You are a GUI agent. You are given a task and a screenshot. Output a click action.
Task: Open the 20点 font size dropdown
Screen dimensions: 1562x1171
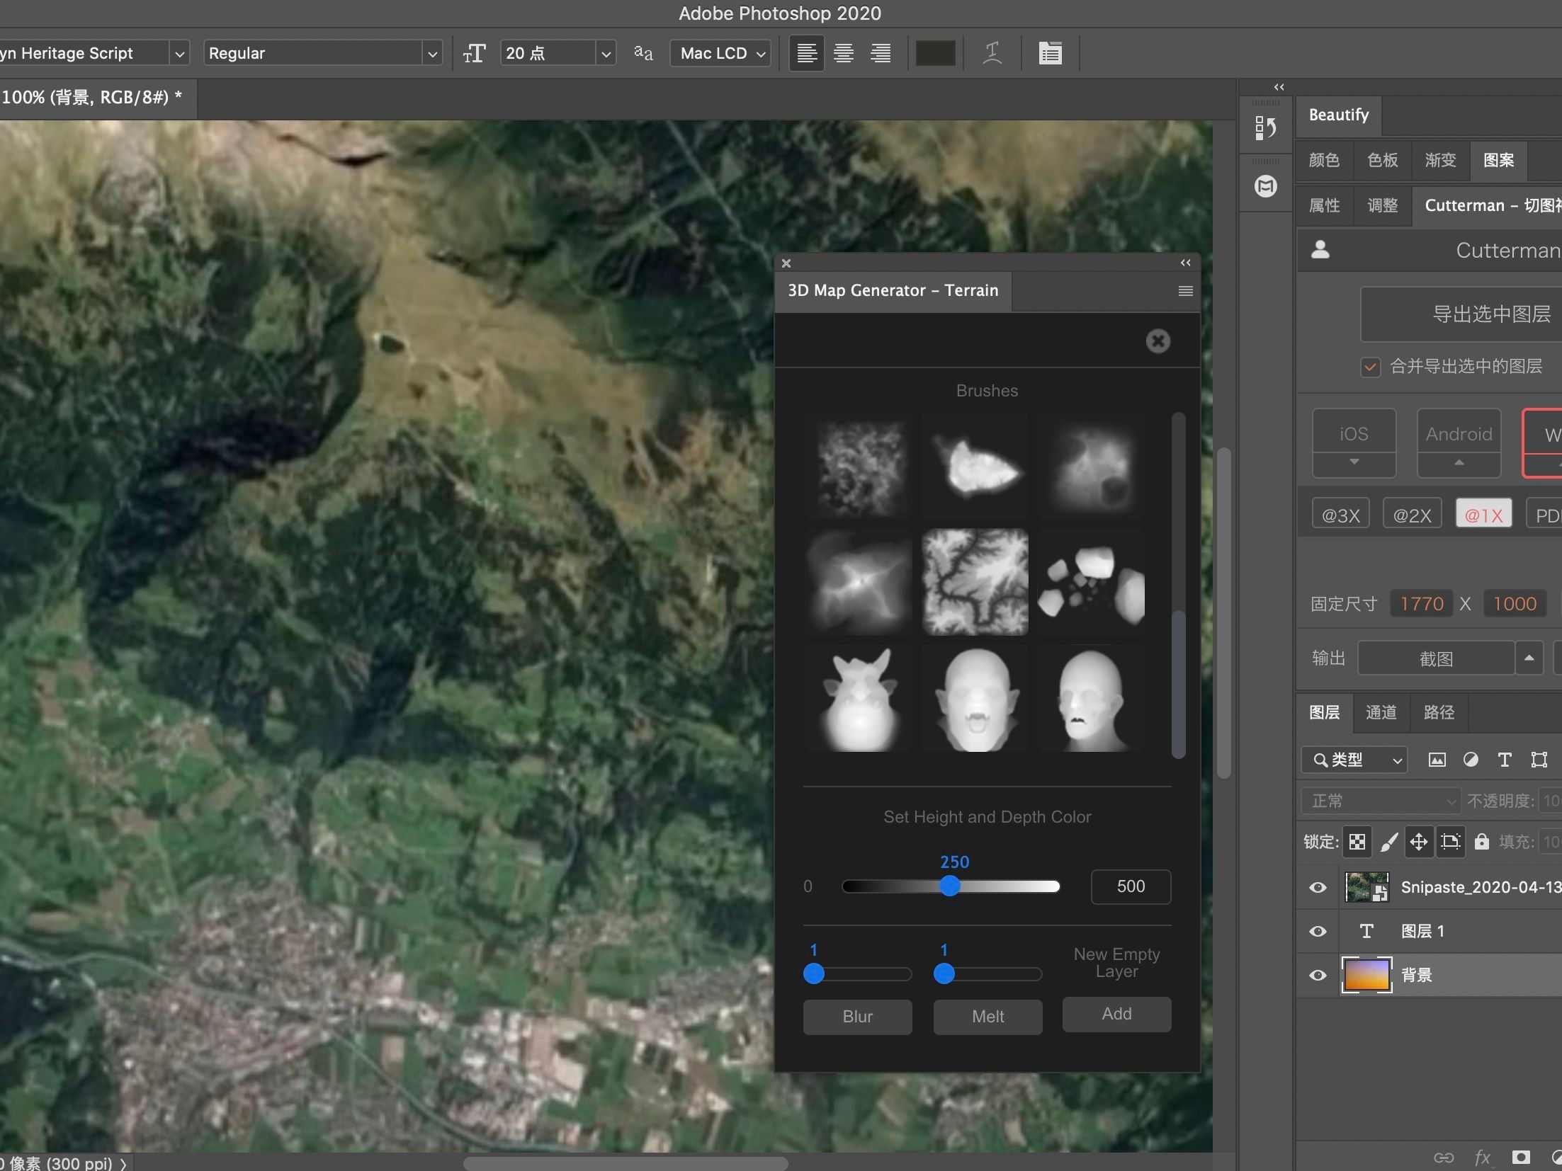[x=606, y=52]
